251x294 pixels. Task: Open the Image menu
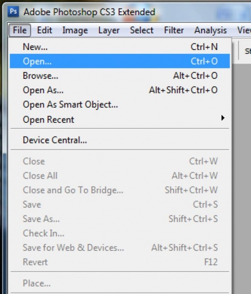tap(75, 30)
